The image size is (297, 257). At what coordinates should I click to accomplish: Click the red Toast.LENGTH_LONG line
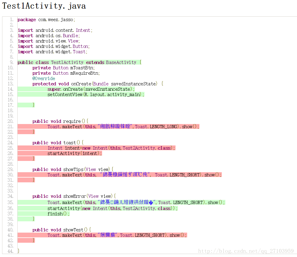[x=123, y=127]
